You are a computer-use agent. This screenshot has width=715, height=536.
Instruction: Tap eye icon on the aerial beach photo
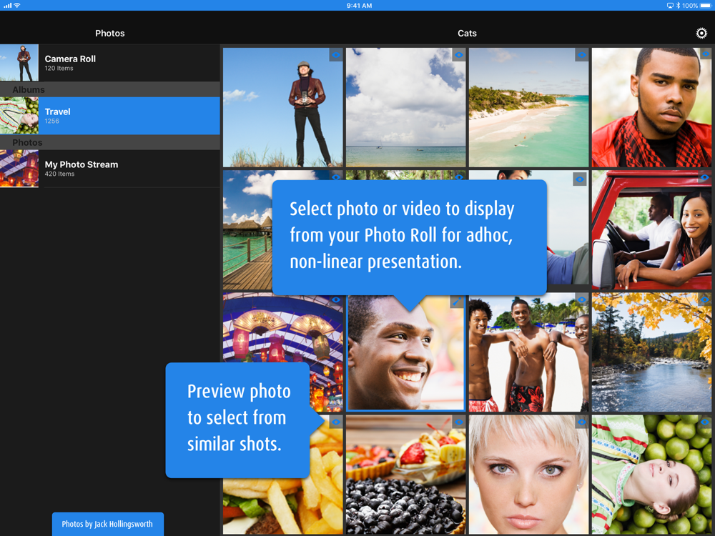[x=581, y=55]
